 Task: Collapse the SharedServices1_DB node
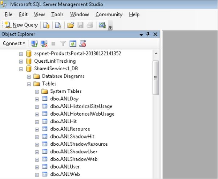tap(21, 69)
